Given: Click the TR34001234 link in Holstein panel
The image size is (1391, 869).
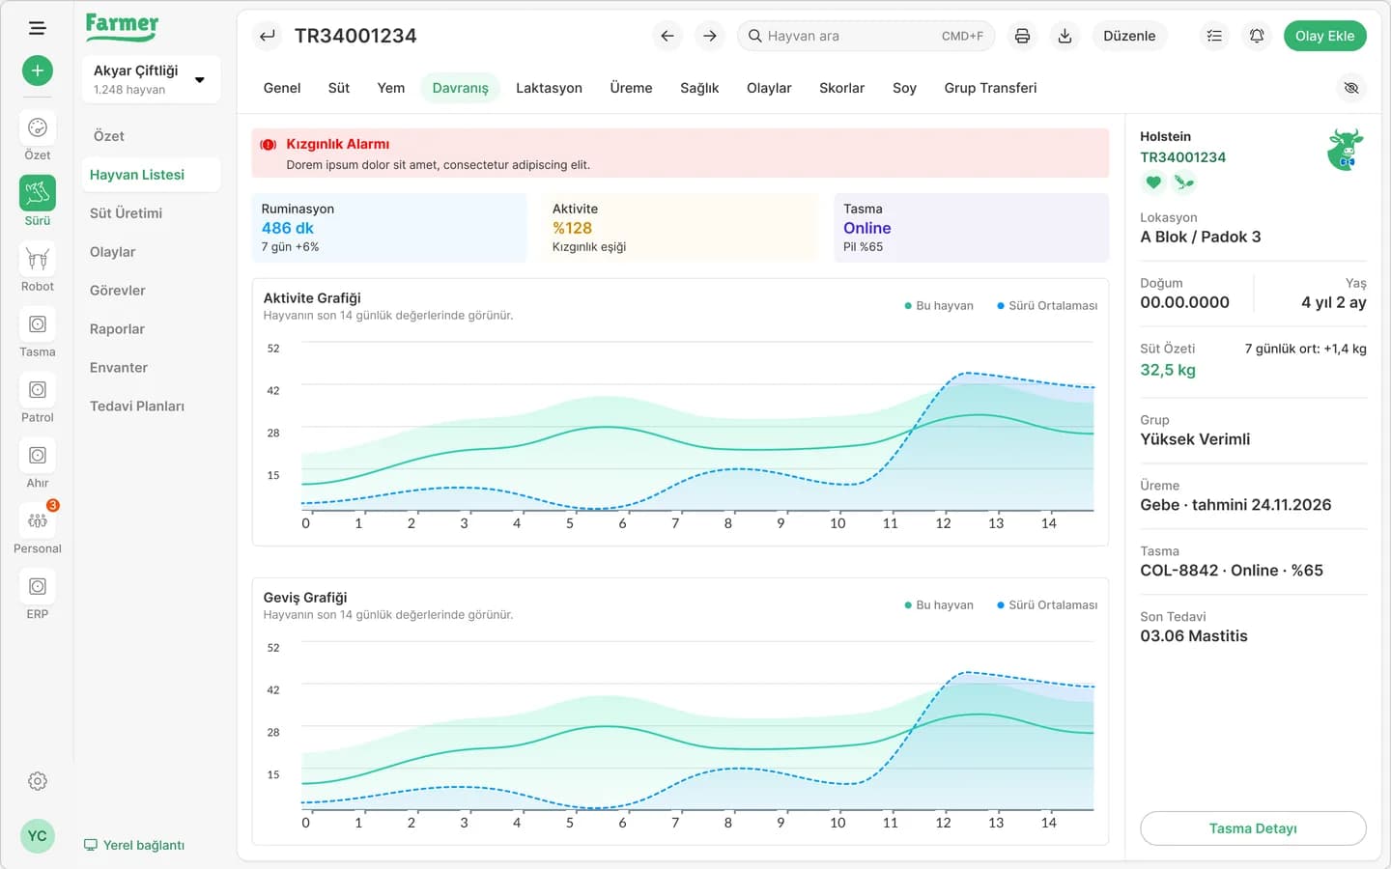Looking at the screenshot, I should [1182, 157].
